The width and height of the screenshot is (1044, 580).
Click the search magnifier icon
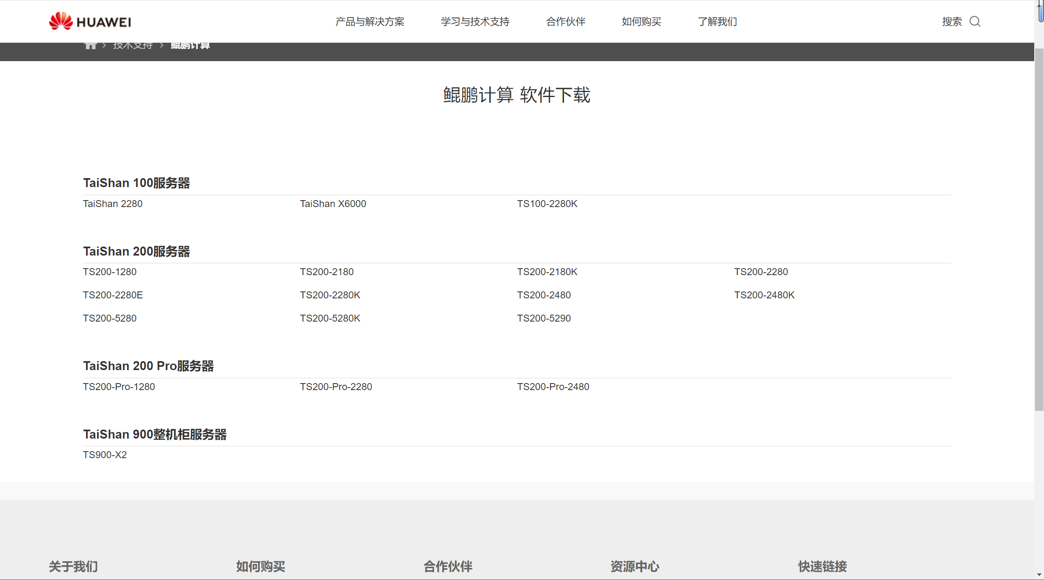point(975,21)
